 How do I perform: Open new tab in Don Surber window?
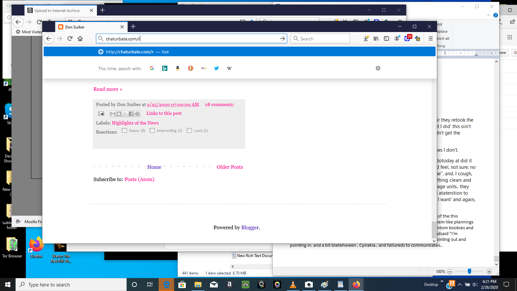(x=133, y=27)
